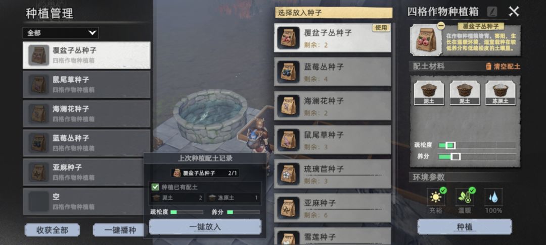
Task: Choose 海澜花种子 from the seed selection list
Action: click(333, 105)
